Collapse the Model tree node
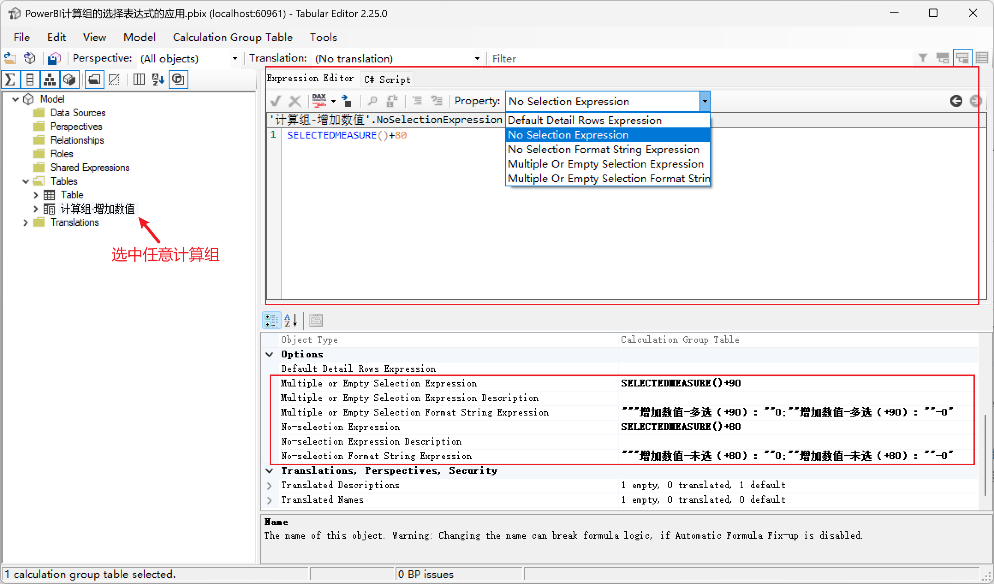 [x=15, y=99]
